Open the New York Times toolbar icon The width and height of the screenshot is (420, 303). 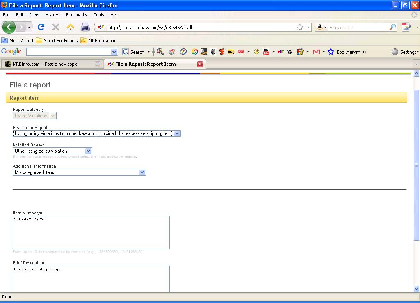click(213, 52)
